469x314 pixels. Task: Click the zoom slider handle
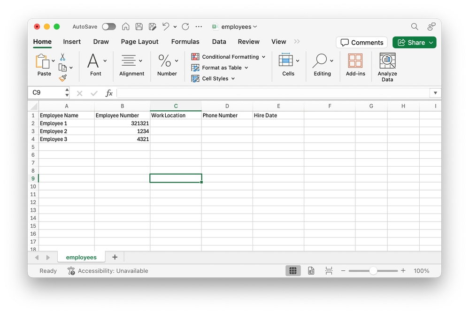373,271
